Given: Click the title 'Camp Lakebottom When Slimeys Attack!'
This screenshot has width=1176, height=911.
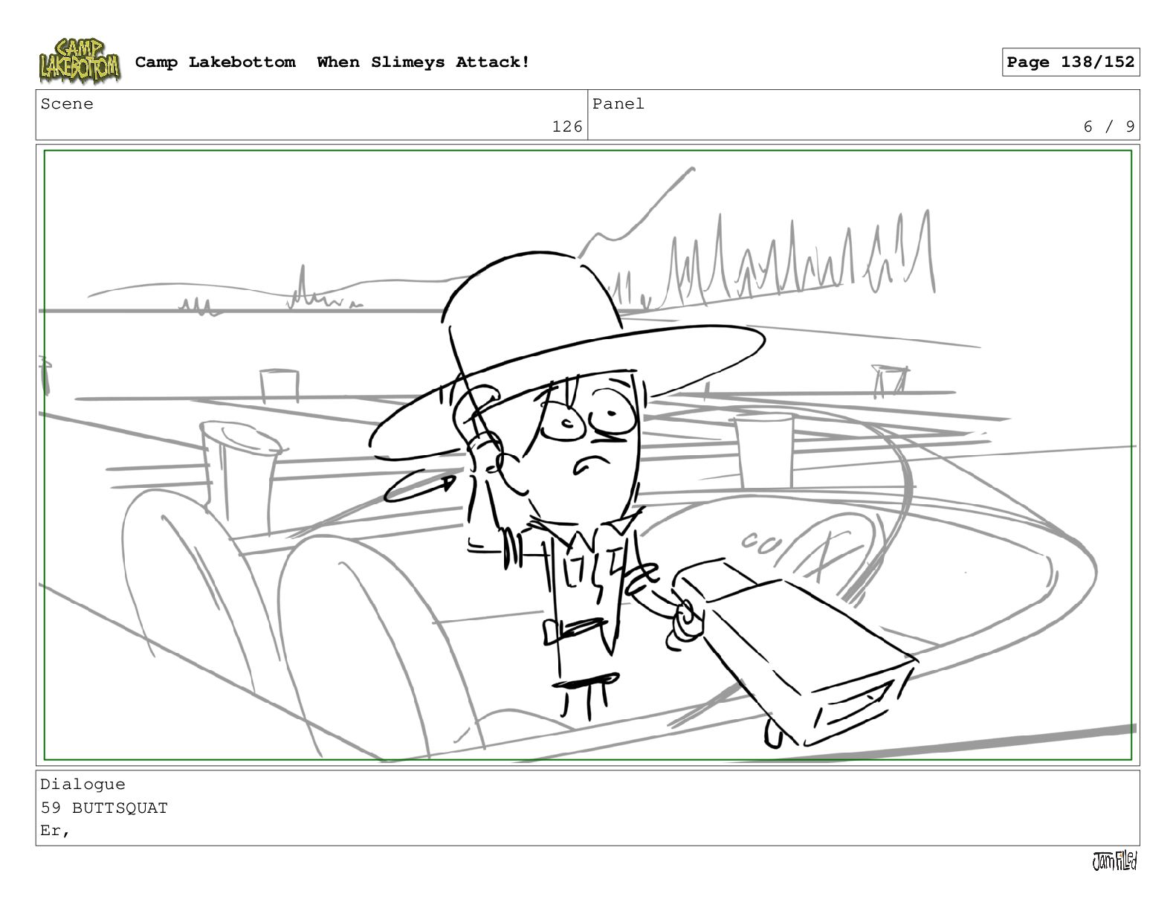Looking at the screenshot, I should tap(332, 62).
